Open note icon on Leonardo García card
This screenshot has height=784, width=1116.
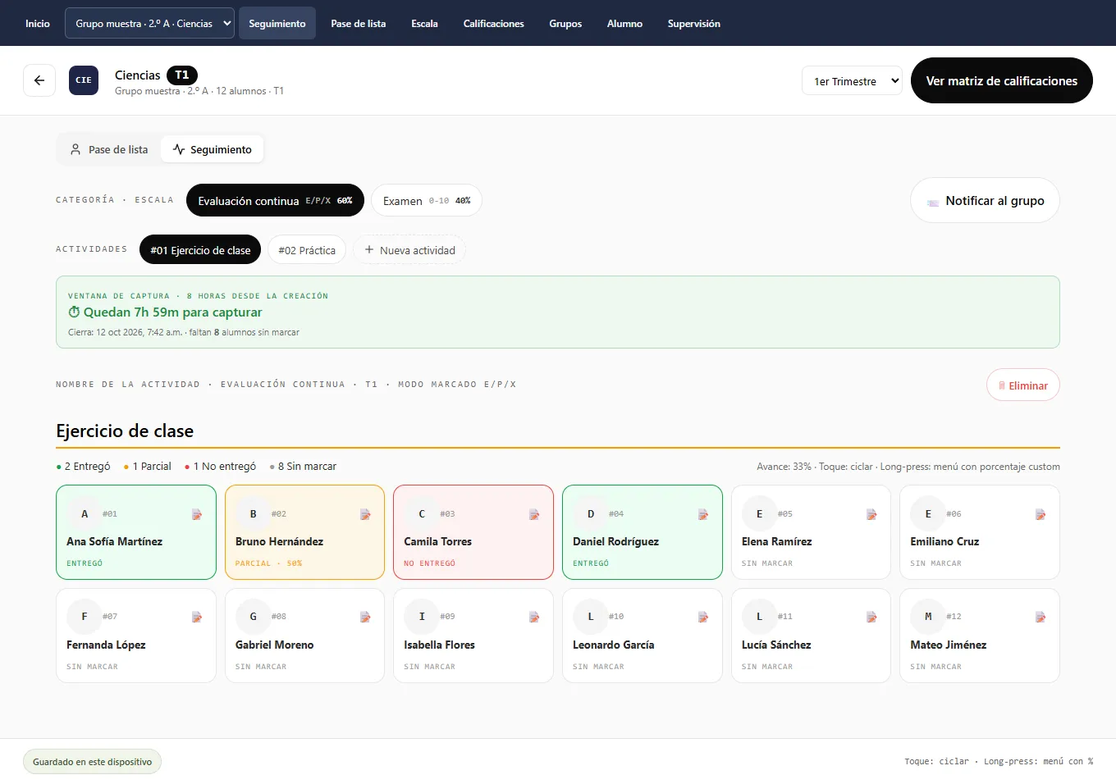(x=703, y=617)
